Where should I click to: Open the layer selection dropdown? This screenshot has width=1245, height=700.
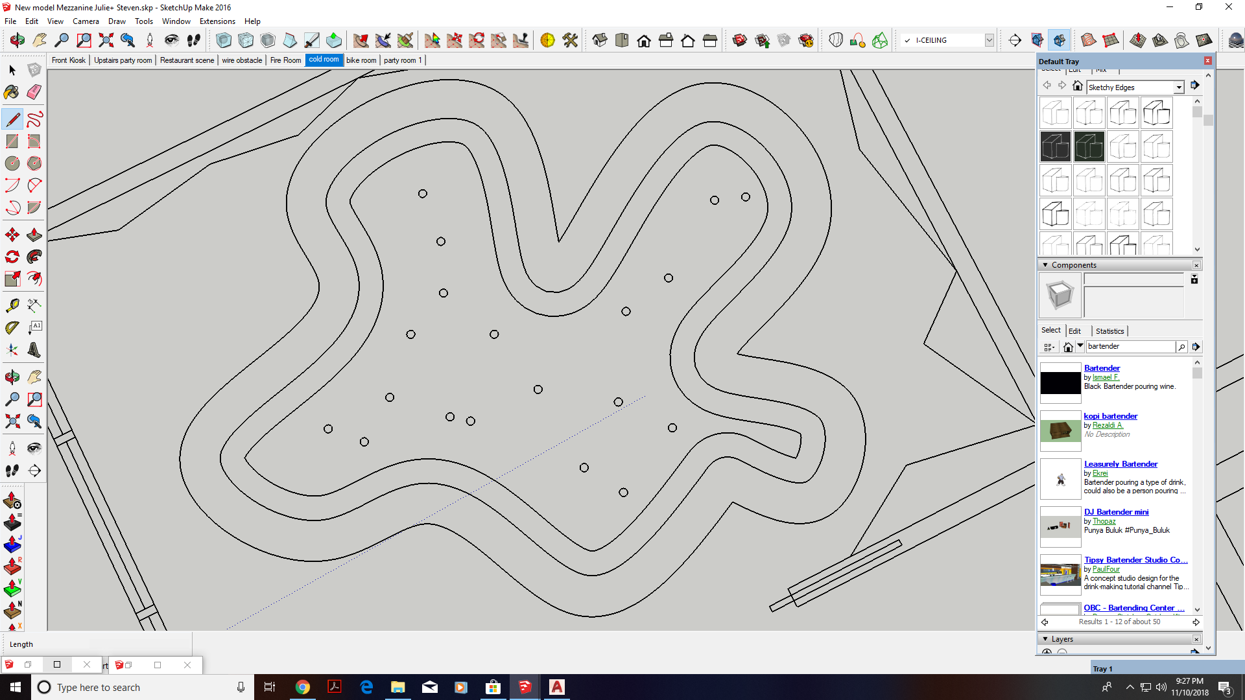coord(989,40)
